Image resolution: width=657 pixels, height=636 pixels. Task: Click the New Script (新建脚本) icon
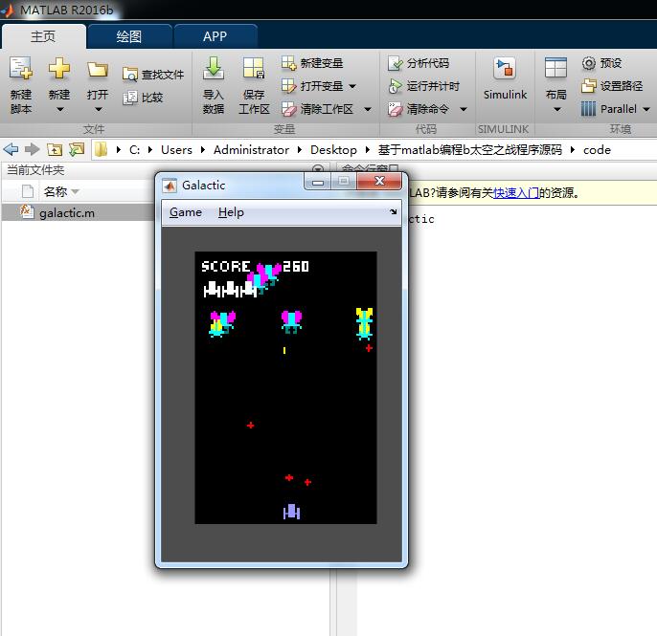pyautogui.click(x=20, y=68)
